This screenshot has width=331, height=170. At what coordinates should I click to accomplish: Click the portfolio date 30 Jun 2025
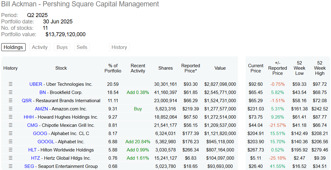pos(58,22)
